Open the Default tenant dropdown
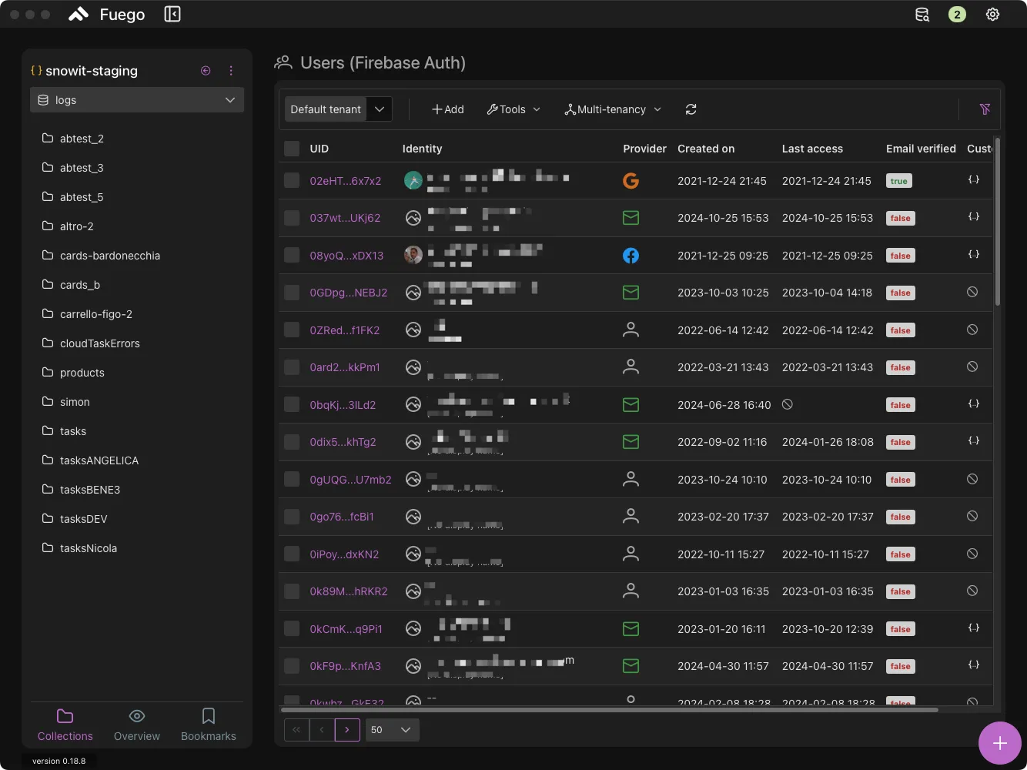1027x770 pixels. click(379, 109)
